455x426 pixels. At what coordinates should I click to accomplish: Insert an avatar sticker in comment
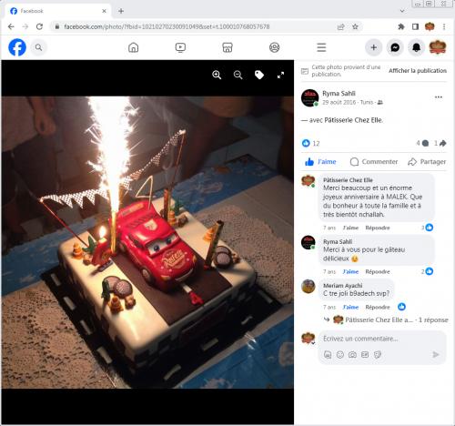tap(328, 354)
